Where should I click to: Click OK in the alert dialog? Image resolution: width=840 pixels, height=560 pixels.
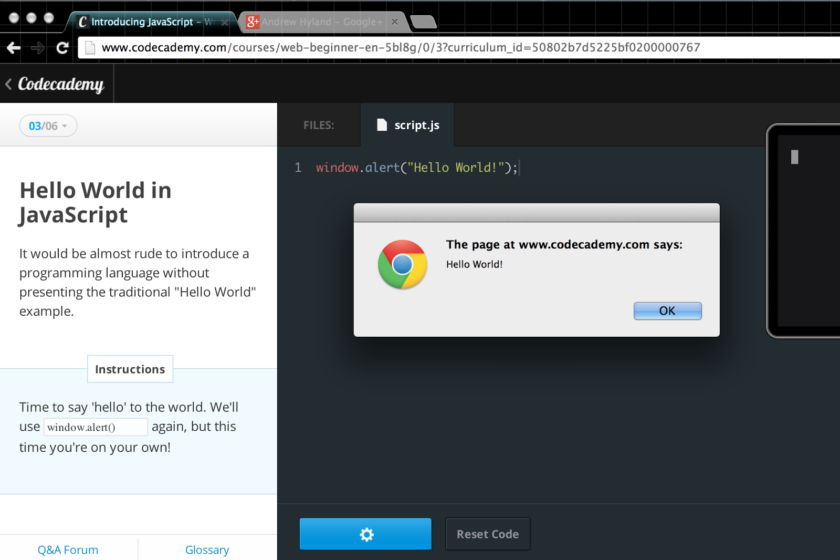tap(667, 311)
